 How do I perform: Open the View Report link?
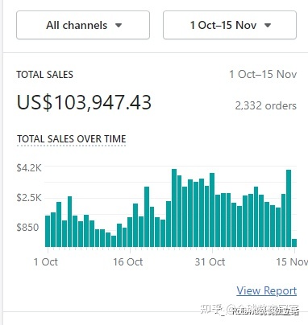[266, 290]
